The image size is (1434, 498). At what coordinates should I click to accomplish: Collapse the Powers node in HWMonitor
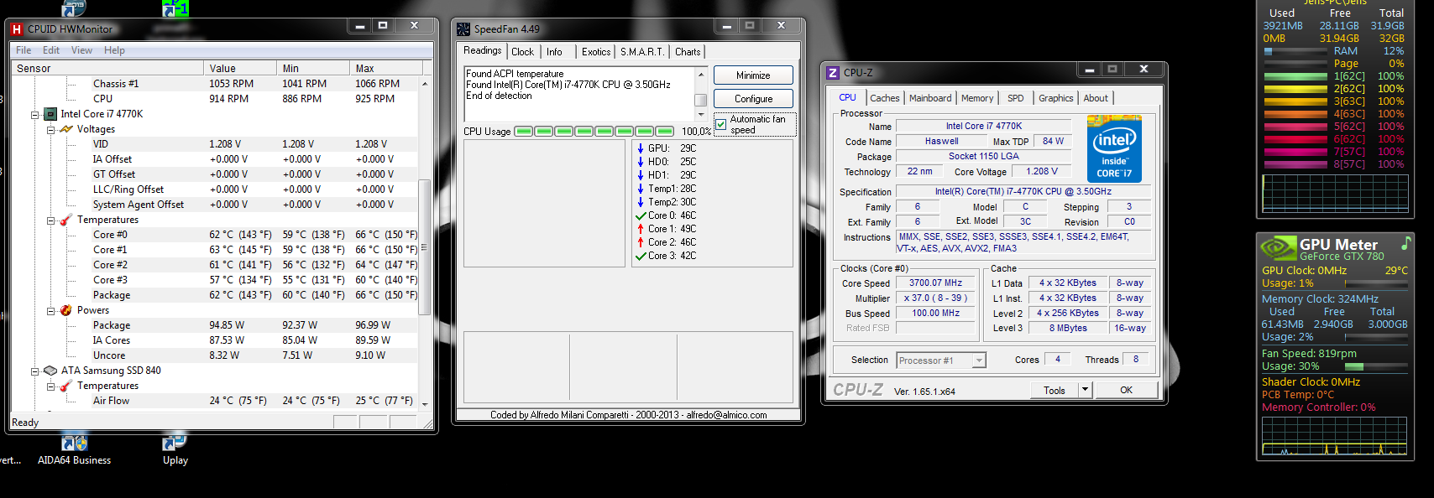51,310
